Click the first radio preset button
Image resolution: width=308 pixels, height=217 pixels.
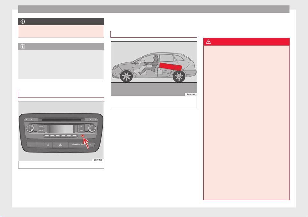(47, 136)
